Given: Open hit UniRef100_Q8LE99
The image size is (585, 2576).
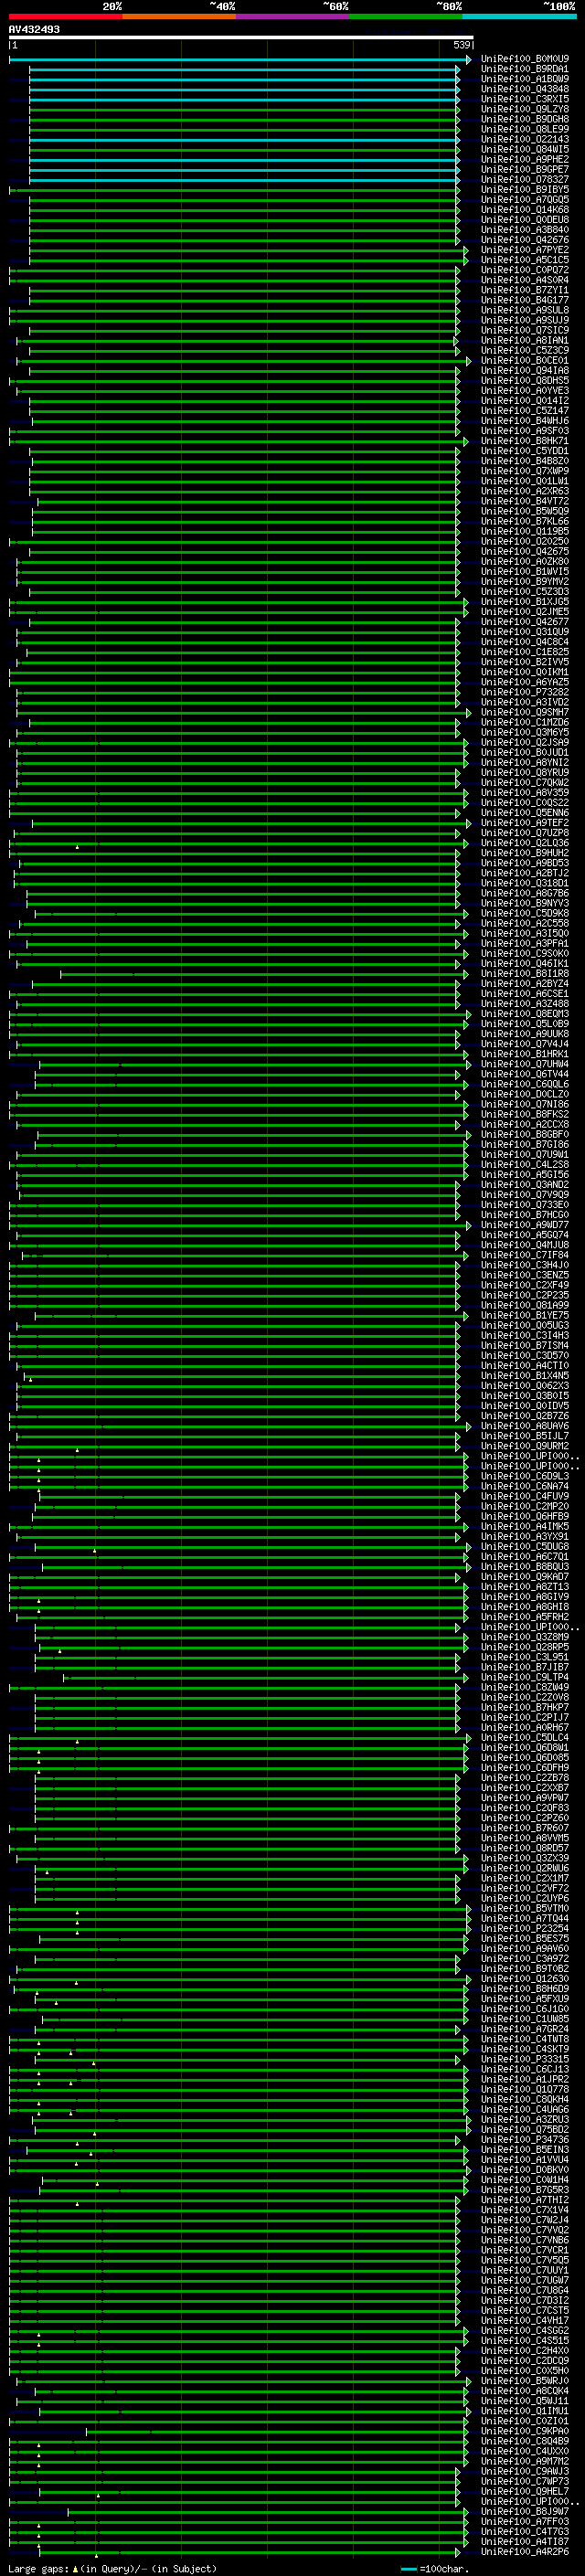Looking at the screenshot, I should pyautogui.click(x=525, y=129).
